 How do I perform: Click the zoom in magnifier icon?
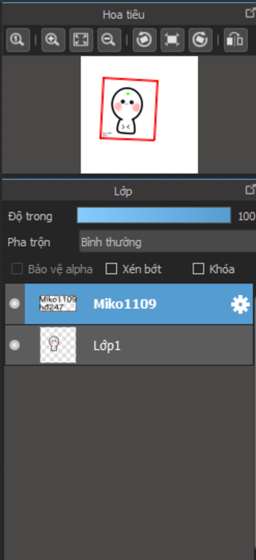click(x=53, y=40)
